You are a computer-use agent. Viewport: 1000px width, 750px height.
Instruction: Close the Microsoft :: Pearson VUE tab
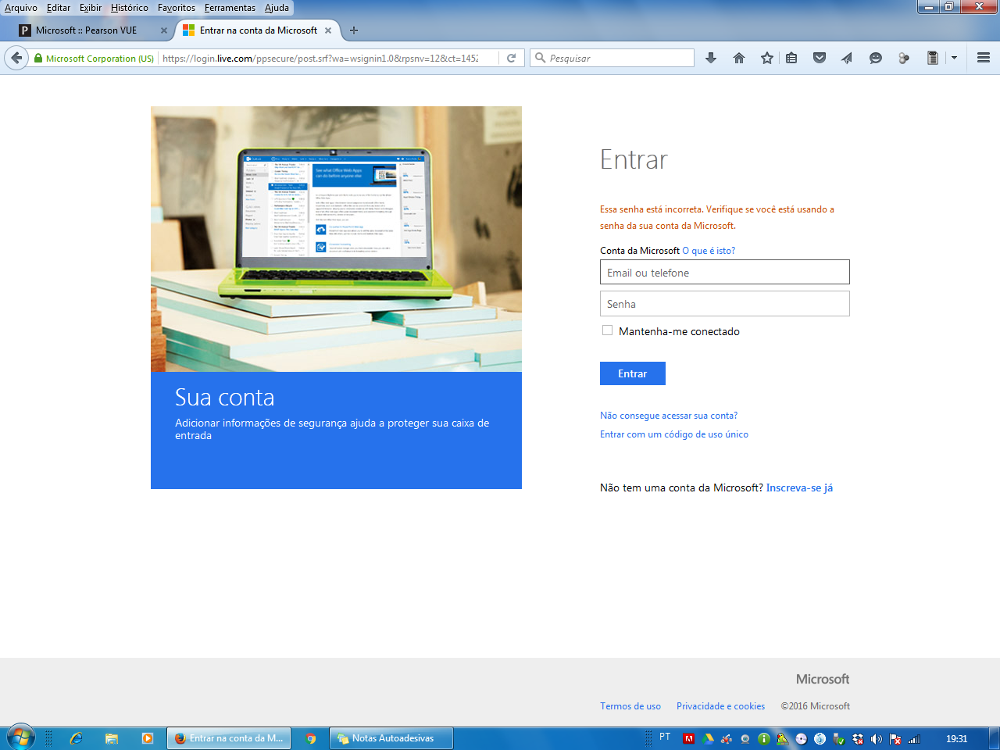(x=164, y=30)
